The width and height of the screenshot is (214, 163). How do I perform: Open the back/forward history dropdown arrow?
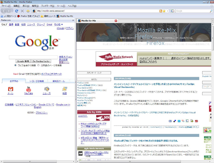pos(12,11)
